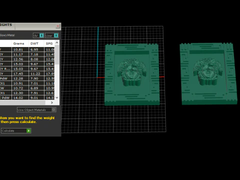Select the 8.08 DWT cell

[x=36, y=59]
